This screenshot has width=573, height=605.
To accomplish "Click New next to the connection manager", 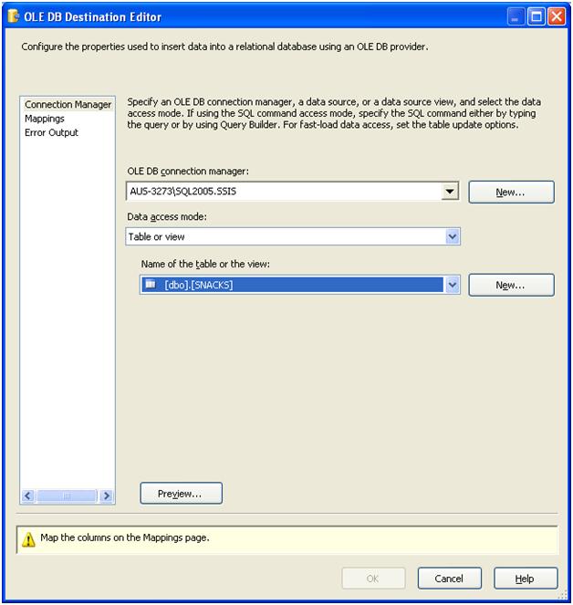I will (x=511, y=192).
